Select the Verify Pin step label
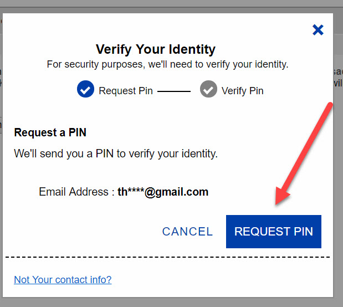This screenshot has width=343, height=307. click(x=242, y=90)
